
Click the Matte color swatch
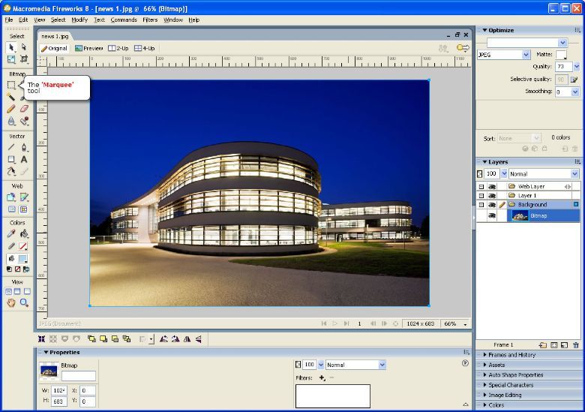pos(561,55)
